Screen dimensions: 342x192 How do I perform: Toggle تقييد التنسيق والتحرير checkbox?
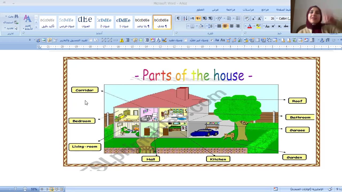[91, 40]
